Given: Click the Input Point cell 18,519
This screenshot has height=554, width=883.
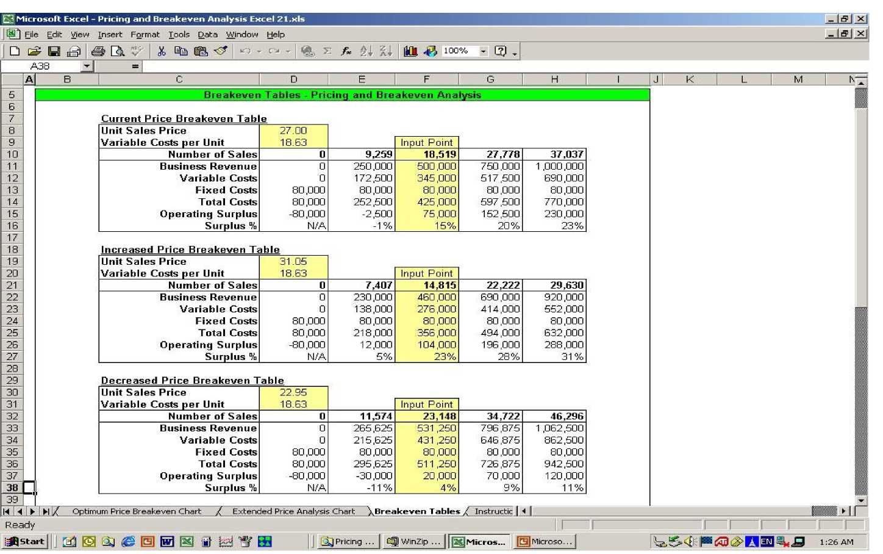Looking at the screenshot, I should pyautogui.click(x=426, y=154).
